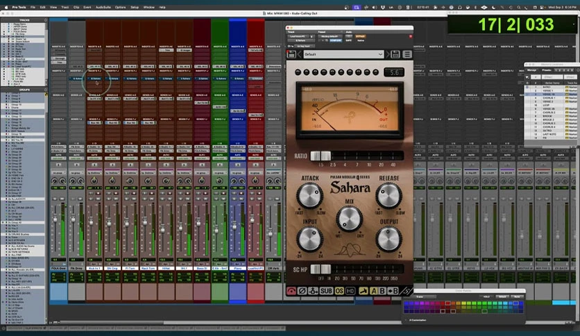
Task: Open the View menu
Action: (x=53, y=7)
